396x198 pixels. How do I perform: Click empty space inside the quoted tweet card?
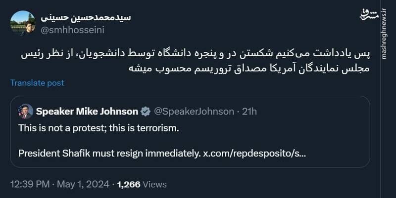tap(297, 133)
